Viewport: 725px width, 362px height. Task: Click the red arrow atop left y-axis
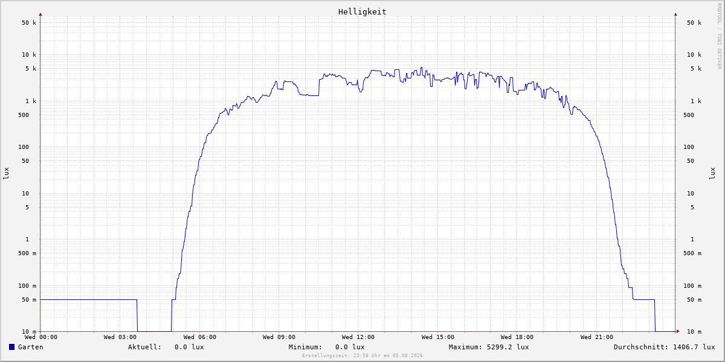[x=40, y=14]
